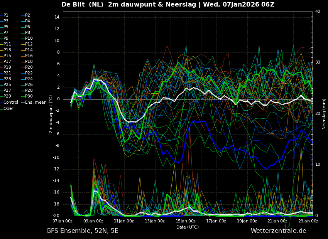Viewport: 328px width, 239px height.
Task: Click the 23Jan 00z axis tick label
Action: pyautogui.click(x=308, y=221)
